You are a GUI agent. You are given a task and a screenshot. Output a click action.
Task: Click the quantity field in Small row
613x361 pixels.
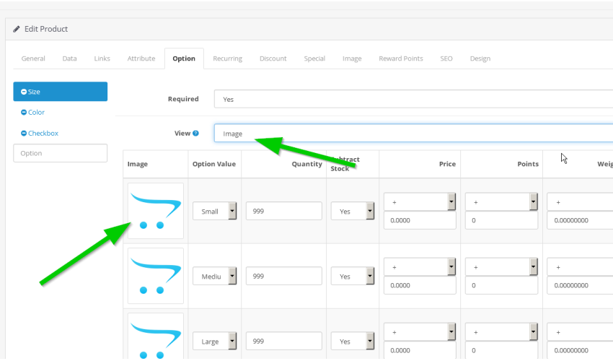pos(284,211)
